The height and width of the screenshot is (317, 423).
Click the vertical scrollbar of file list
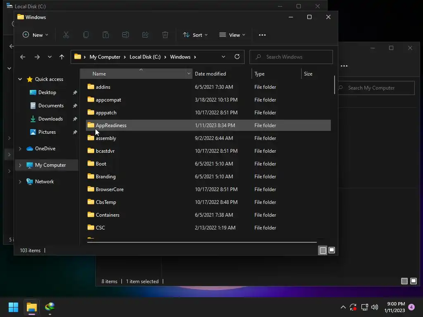click(x=335, y=85)
